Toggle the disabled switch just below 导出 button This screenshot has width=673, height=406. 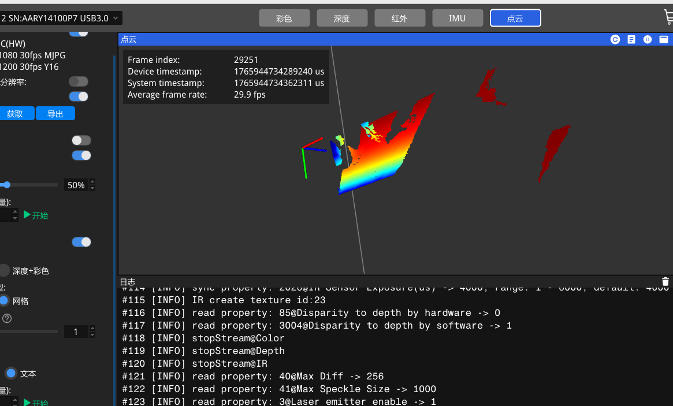coord(81,140)
